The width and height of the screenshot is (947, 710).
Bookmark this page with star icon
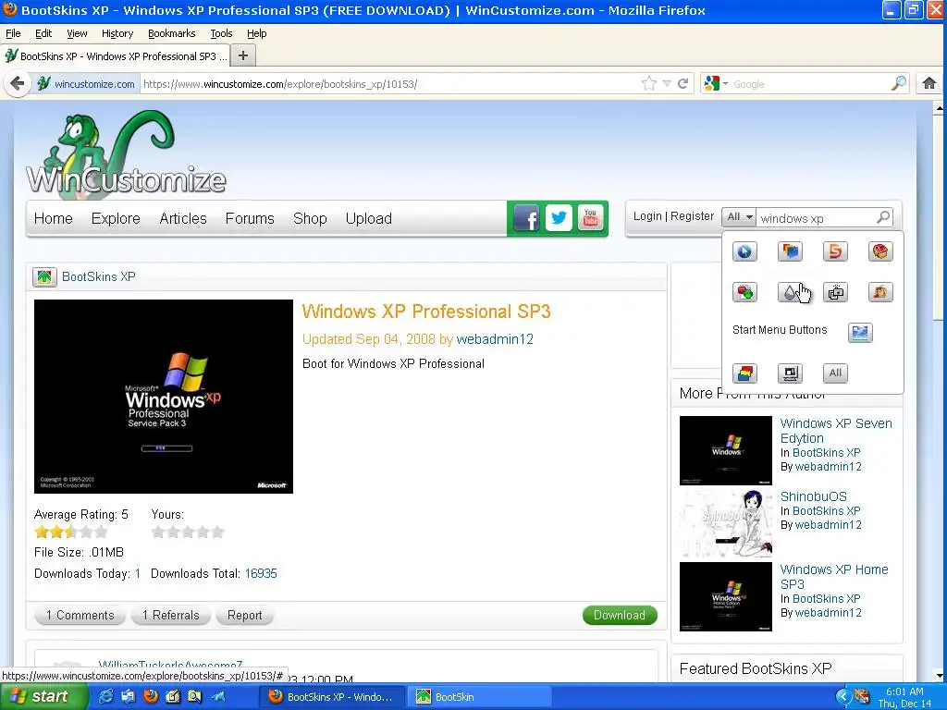pos(648,83)
